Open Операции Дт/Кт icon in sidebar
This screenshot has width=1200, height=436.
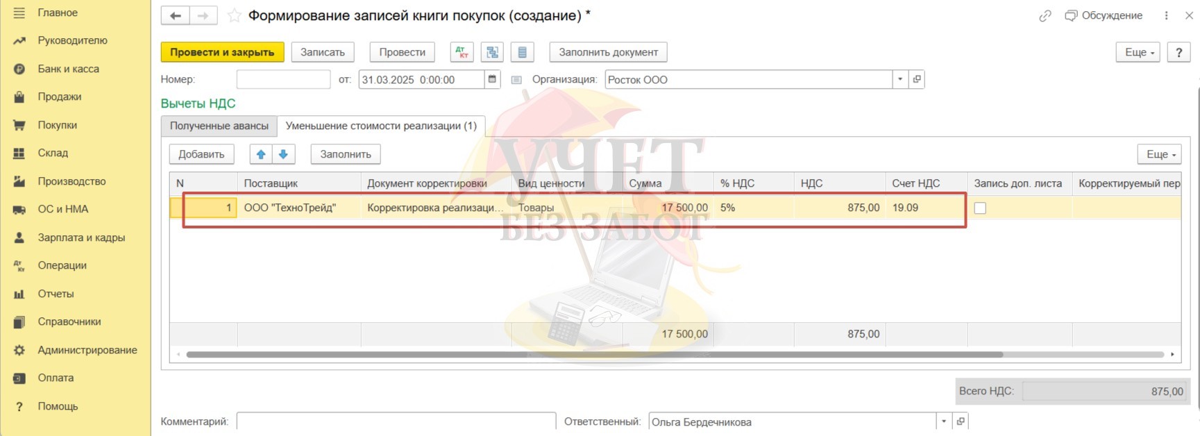click(19, 265)
